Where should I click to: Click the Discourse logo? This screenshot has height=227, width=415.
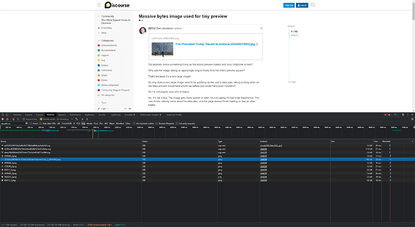pos(117,5)
